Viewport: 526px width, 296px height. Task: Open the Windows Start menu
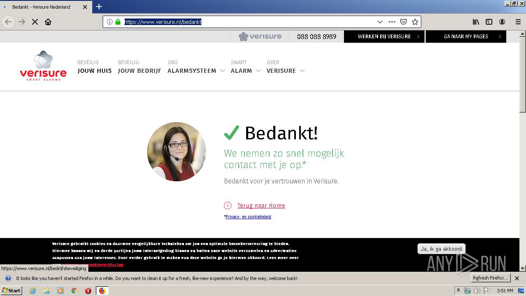(12, 291)
